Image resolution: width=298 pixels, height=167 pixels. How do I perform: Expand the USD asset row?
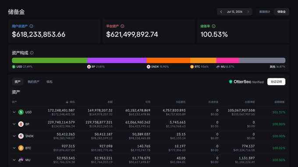14,112
